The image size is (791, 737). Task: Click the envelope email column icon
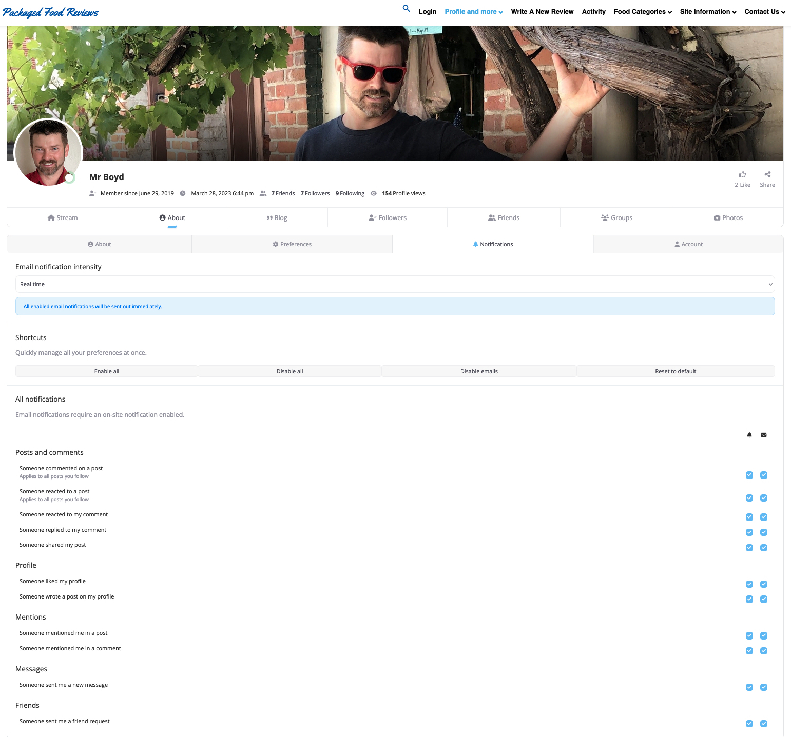coord(764,435)
